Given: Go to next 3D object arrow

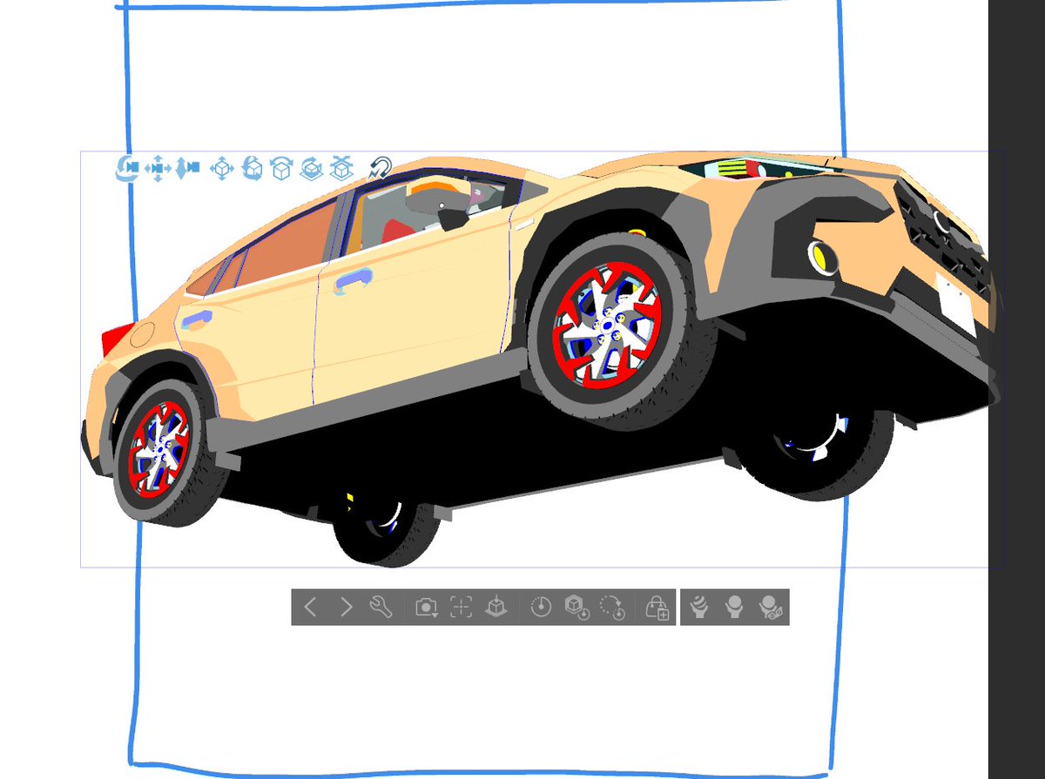Looking at the screenshot, I should (346, 608).
